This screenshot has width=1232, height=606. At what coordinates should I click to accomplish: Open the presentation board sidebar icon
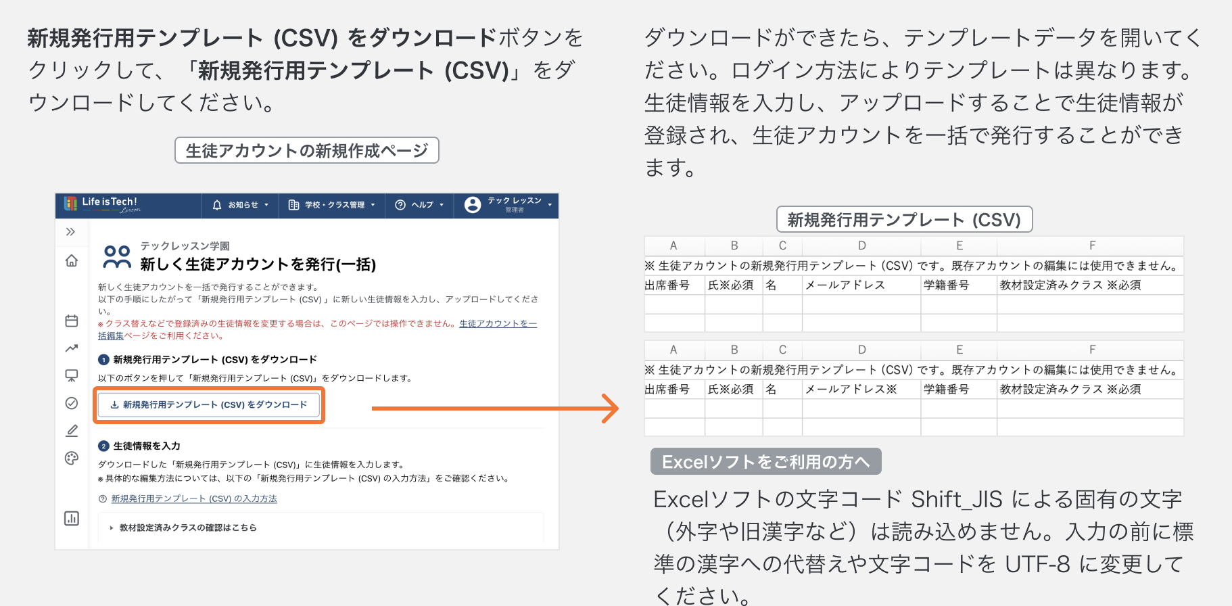click(72, 375)
